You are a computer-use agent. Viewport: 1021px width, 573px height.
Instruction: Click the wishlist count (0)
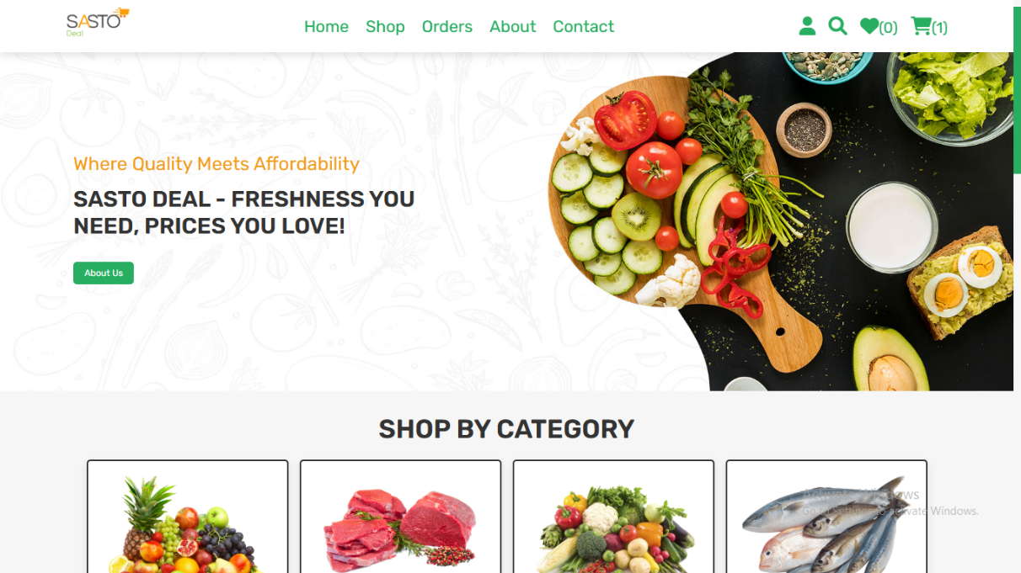coord(889,28)
